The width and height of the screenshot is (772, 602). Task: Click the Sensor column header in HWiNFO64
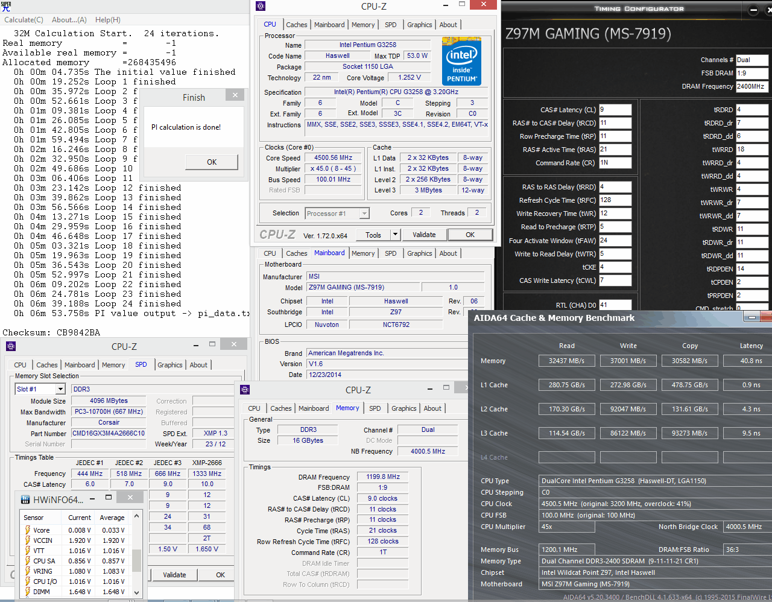(34, 518)
